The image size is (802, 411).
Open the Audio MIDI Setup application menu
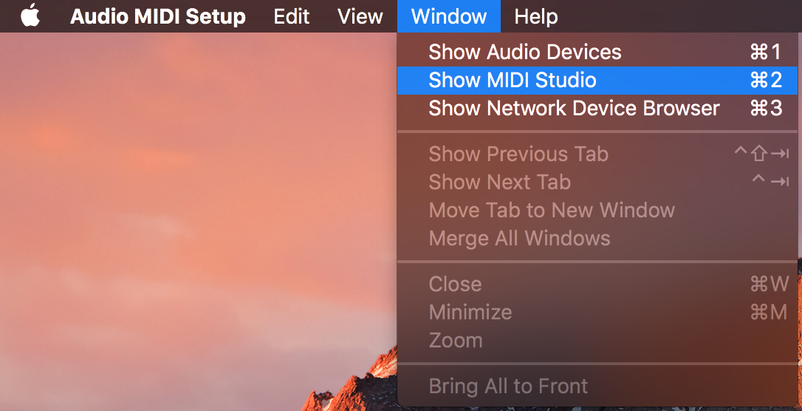coord(157,16)
